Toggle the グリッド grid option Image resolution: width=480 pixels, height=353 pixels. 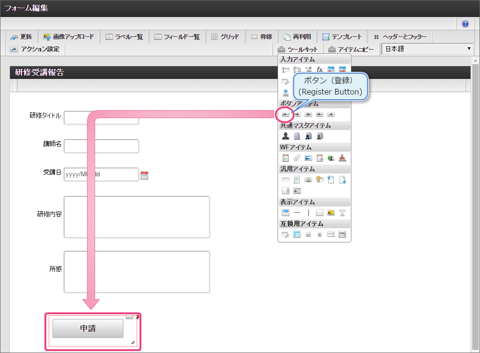pos(225,37)
